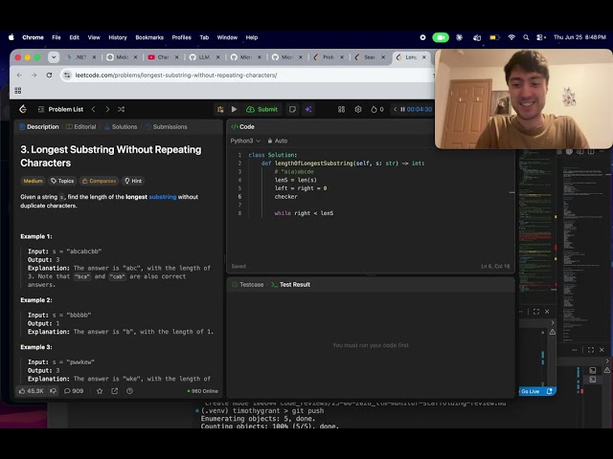
Task: Click the streak flame counter
Action: pos(376,109)
